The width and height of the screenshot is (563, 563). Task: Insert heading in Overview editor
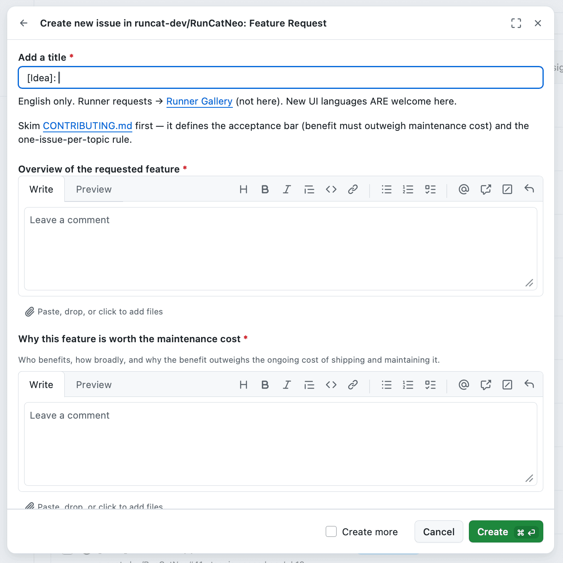243,189
